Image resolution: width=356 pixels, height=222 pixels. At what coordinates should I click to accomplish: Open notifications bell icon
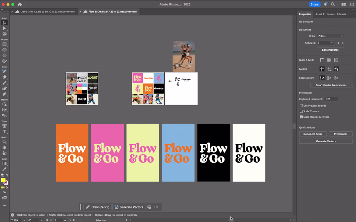325,4
